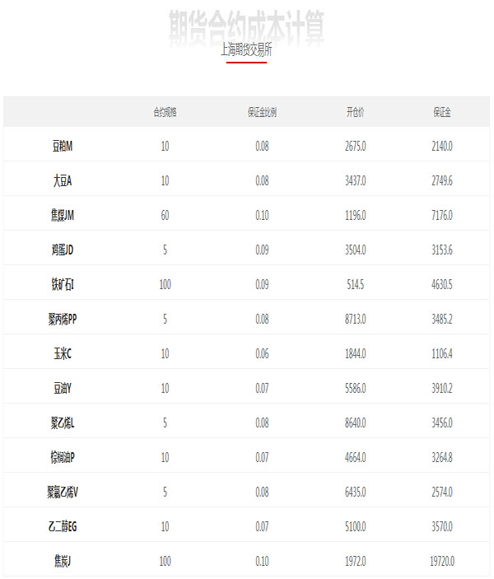
Task: Select the 焦炭J row label
Action: point(63,561)
